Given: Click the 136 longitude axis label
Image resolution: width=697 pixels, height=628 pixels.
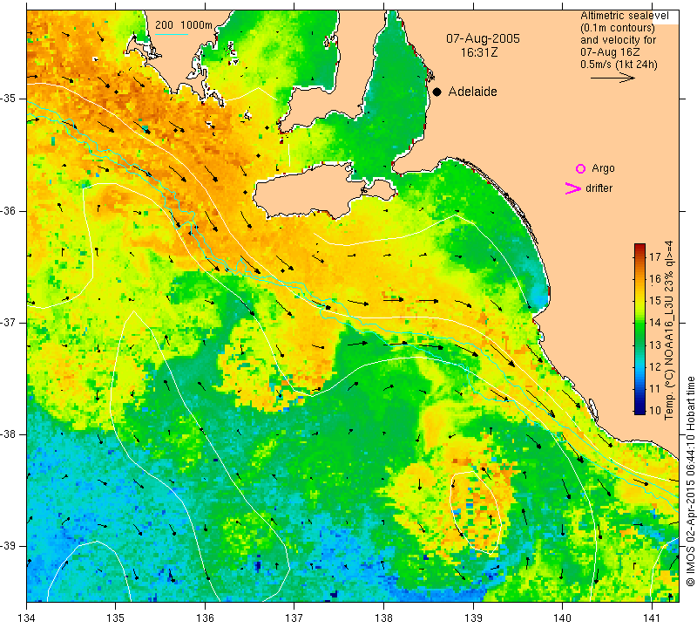Looking at the screenshot, I should [x=205, y=618].
